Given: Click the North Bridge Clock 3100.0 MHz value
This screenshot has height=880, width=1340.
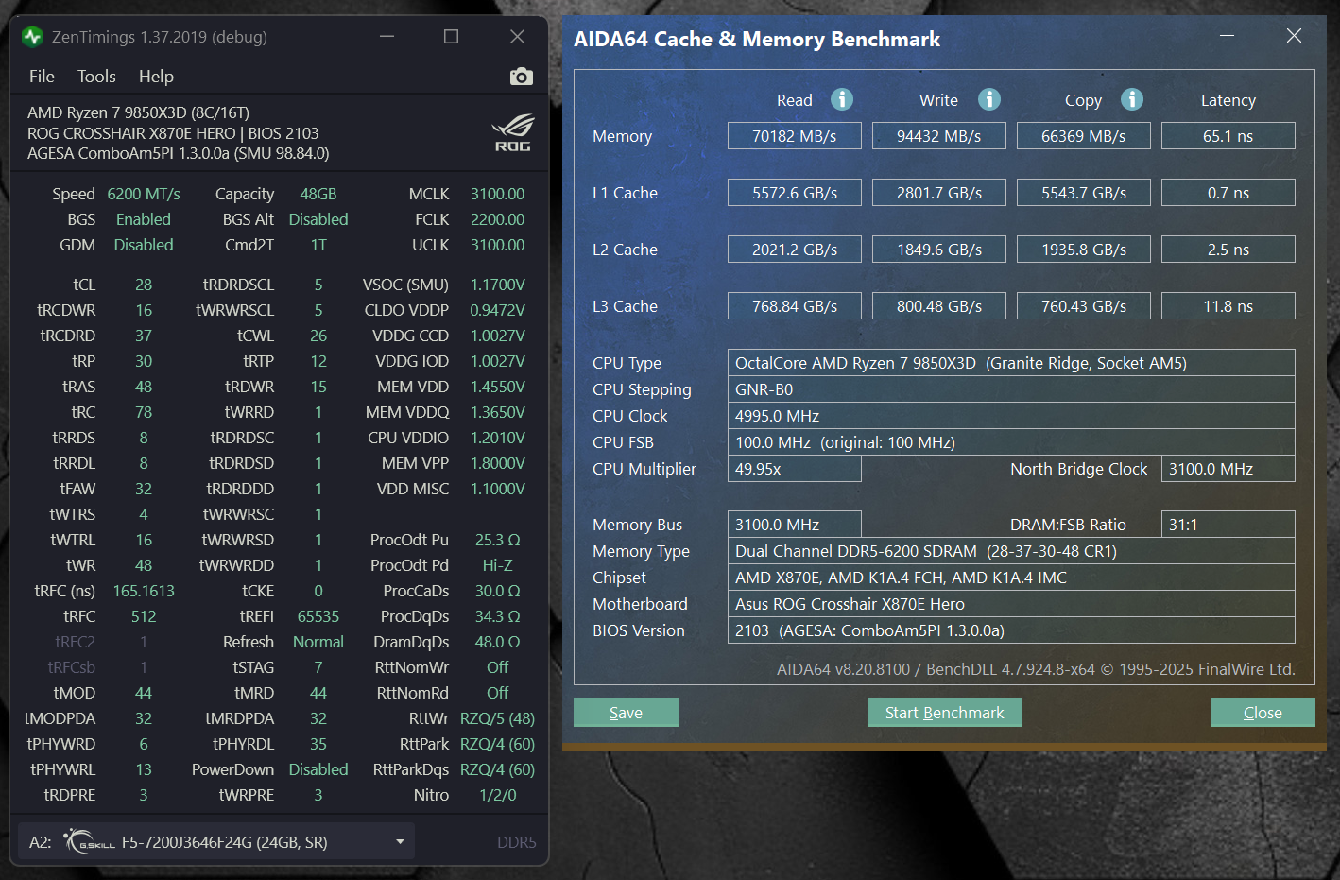Looking at the screenshot, I should 1228,469.
